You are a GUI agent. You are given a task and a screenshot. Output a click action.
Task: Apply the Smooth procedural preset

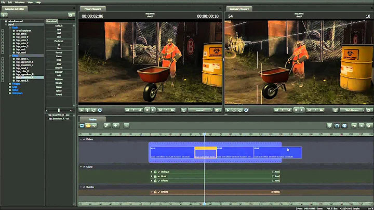tap(59, 68)
